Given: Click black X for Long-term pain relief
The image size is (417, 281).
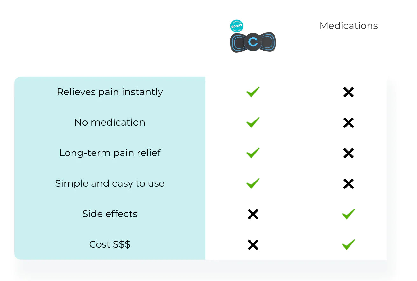Looking at the screenshot, I should [x=348, y=154].
